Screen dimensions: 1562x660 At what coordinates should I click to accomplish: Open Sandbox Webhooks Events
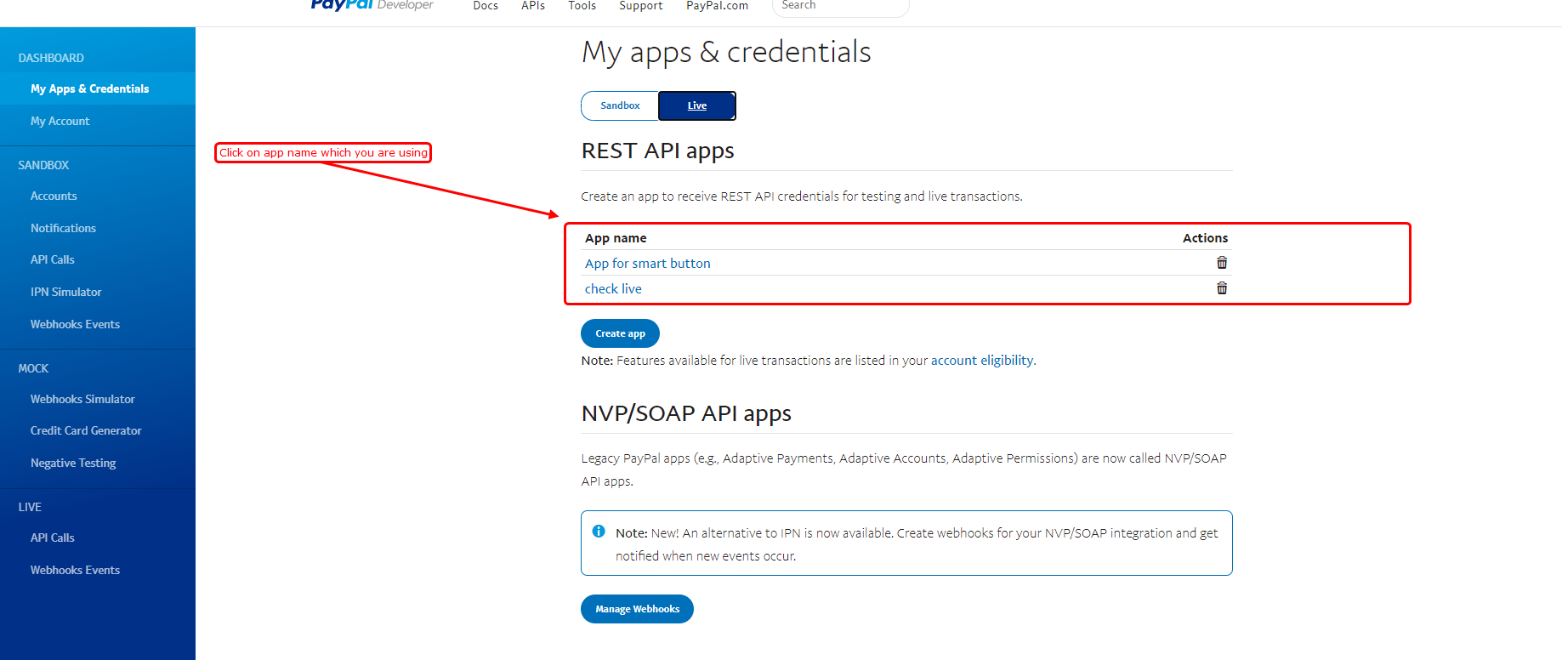(x=75, y=324)
